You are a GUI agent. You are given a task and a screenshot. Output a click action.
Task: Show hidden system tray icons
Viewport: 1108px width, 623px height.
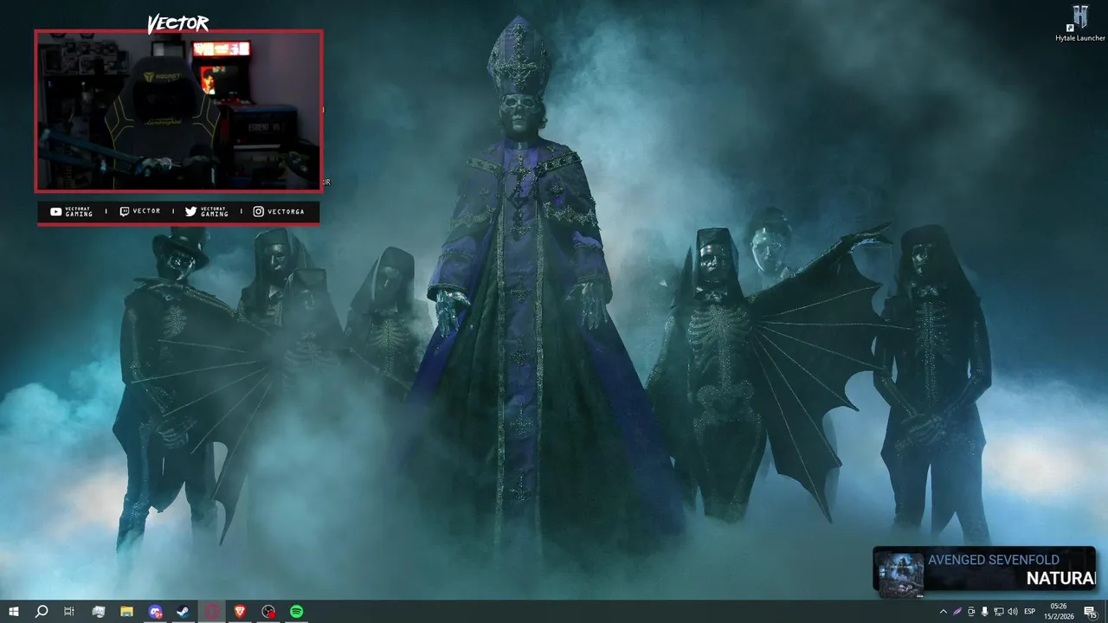coord(944,612)
